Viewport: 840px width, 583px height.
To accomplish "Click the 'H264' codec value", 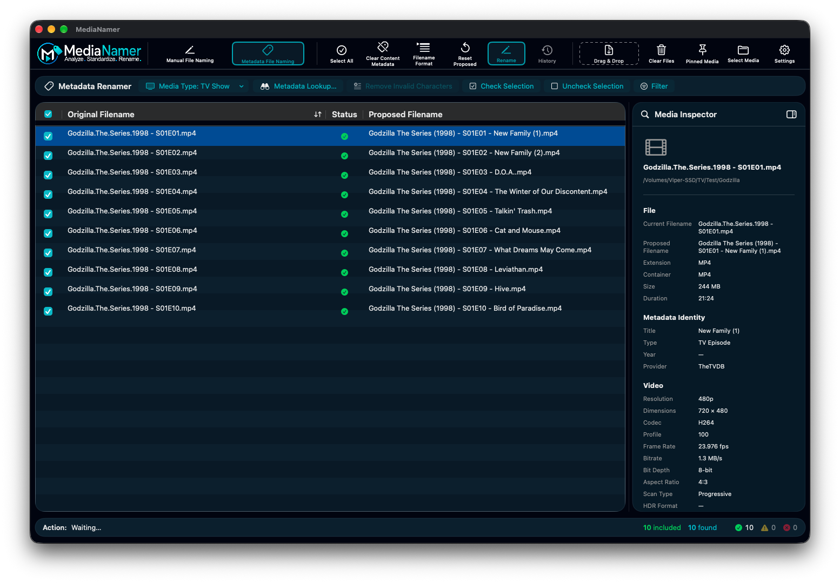I will (706, 423).
